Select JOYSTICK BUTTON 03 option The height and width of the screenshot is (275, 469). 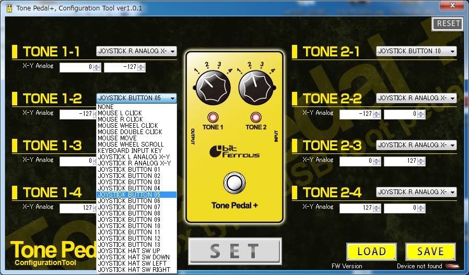(x=136, y=182)
